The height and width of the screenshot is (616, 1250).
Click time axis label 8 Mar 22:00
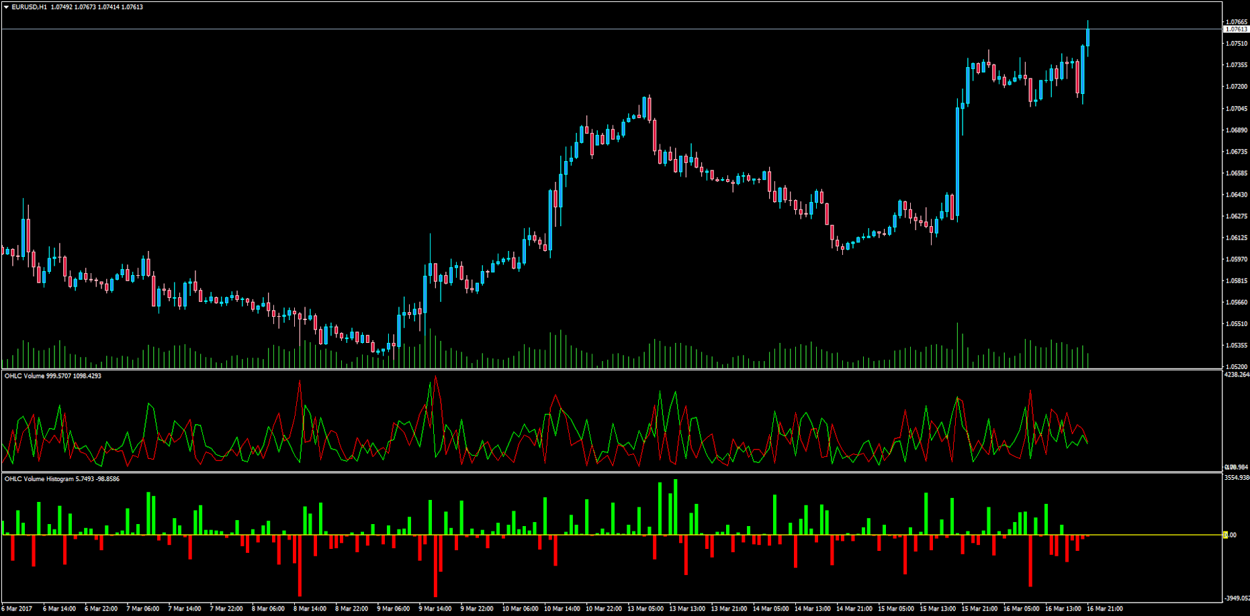352,609
